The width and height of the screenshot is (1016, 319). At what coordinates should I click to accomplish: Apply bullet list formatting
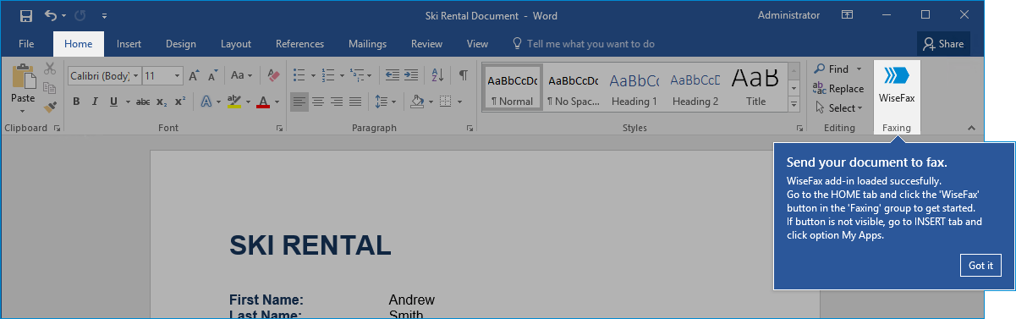click(x=299, y=75)
